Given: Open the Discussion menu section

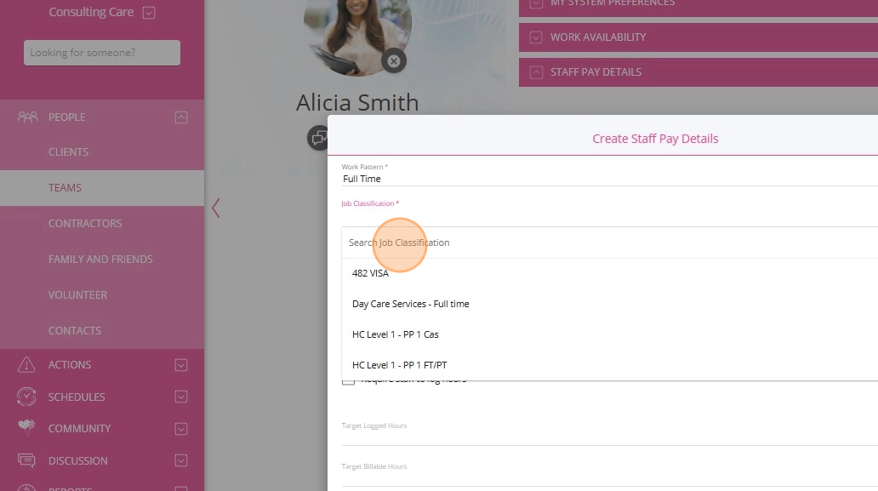Looking at the screenshot, I should click(102, 460).
